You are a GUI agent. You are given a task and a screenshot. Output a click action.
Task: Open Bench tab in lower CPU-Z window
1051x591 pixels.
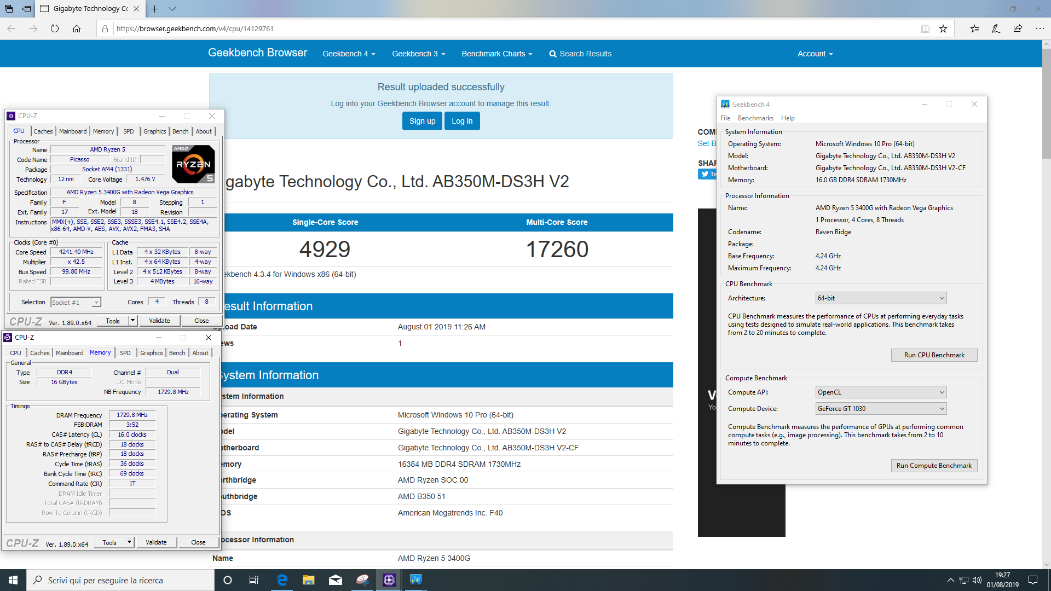point(177,353)
